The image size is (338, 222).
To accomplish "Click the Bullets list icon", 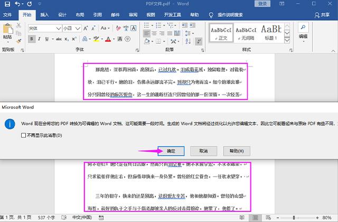I will (x=147, y=25).
